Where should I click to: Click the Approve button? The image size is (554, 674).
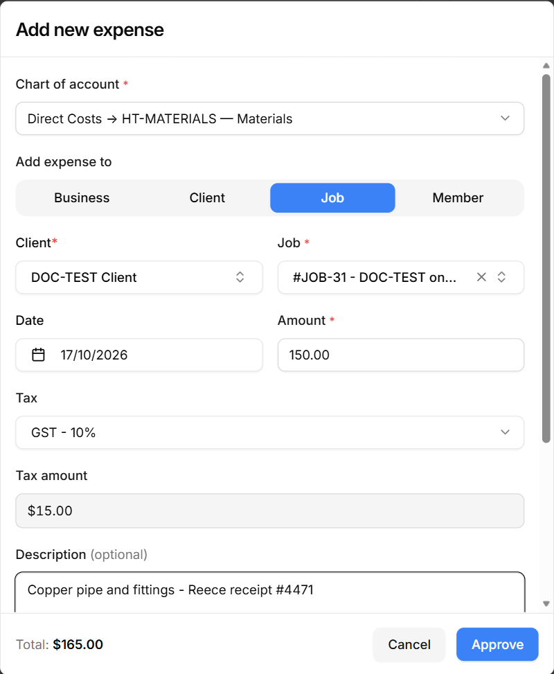coord(497,644)
